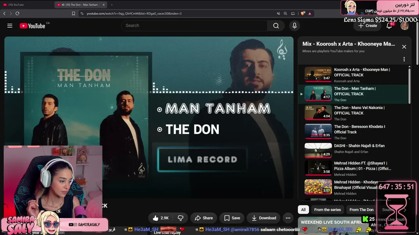Open Koorosh x Arta - Khooneye Man title
The height and width of the screenshot is (235, 419).
click(362, 72)
